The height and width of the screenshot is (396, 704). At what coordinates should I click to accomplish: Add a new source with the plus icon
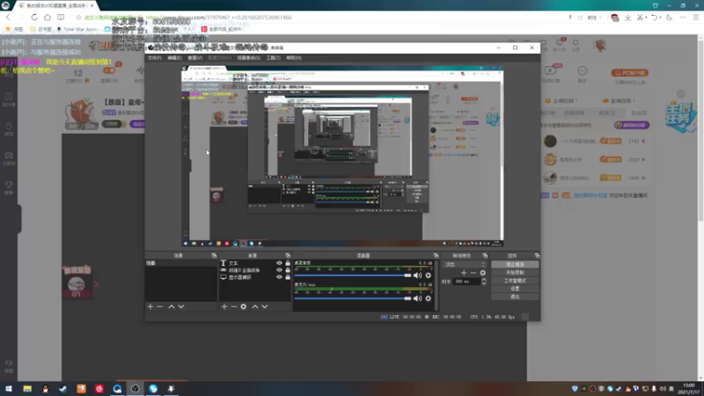tap(224, 306)
